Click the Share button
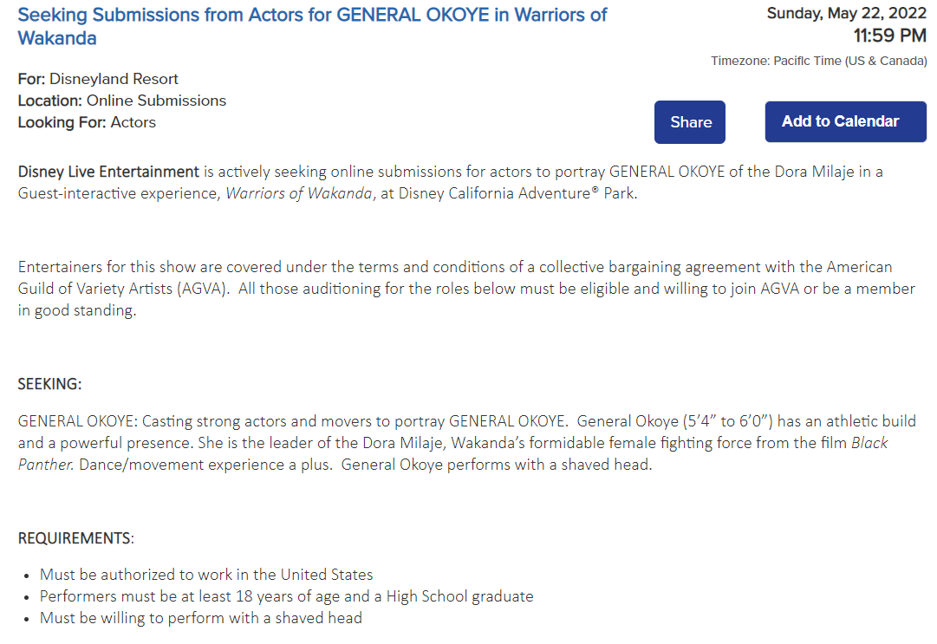 (690, 122)
